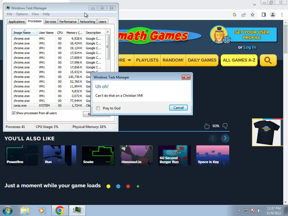Click the Chrome page vertical scrollbar
The image size is (288, 216).
point(285,39)
